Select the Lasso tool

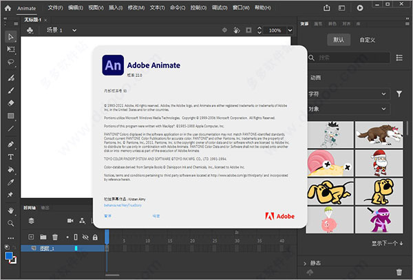click(11, 62)
